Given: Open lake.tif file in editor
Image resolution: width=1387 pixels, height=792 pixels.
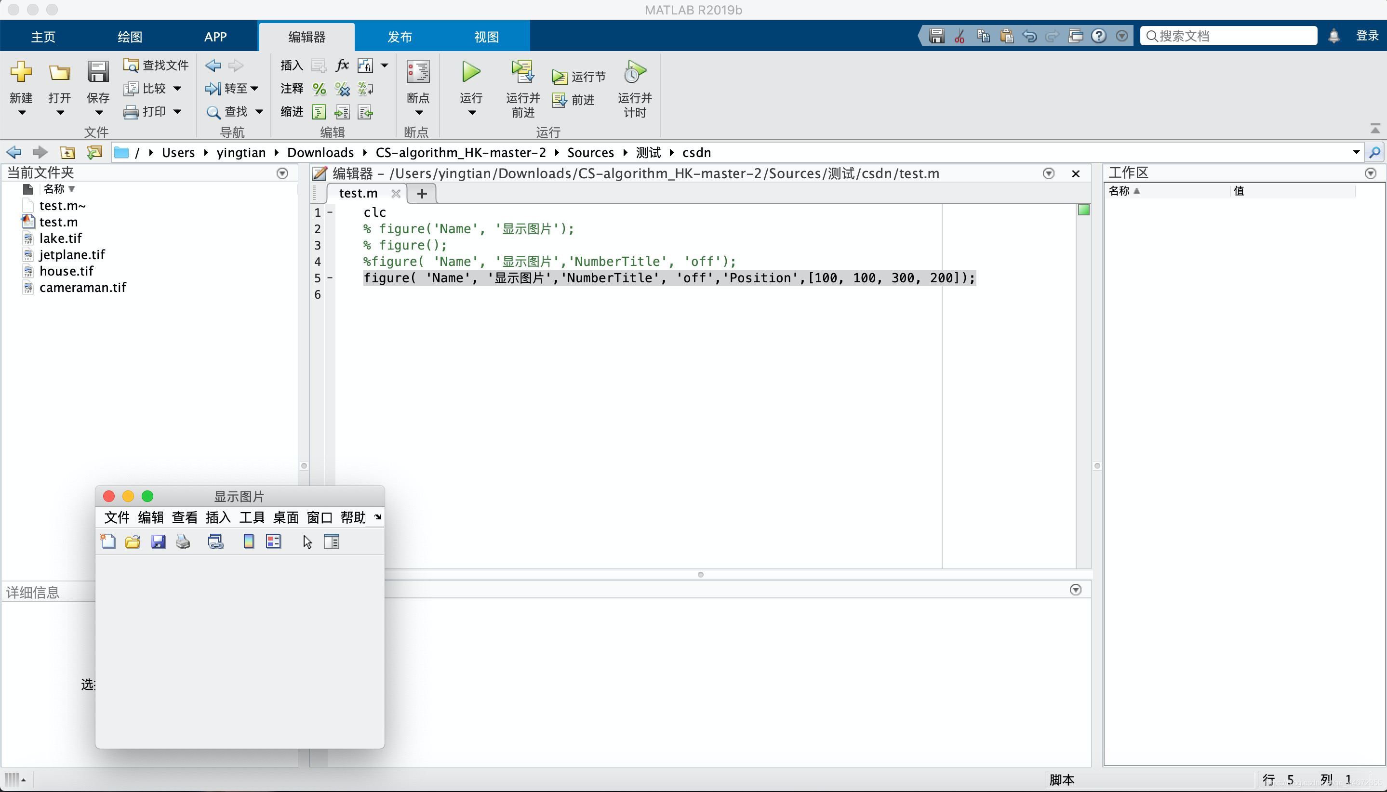Looking at the screenshot, I should pyautogui.click(x=60, y=238).
